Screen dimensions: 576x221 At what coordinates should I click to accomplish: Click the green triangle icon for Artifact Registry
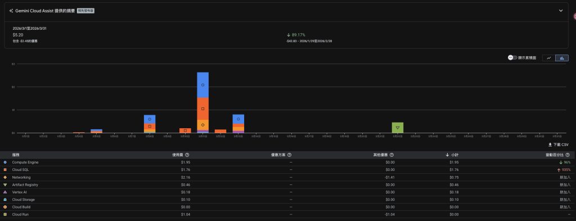[x=5, y=184]
